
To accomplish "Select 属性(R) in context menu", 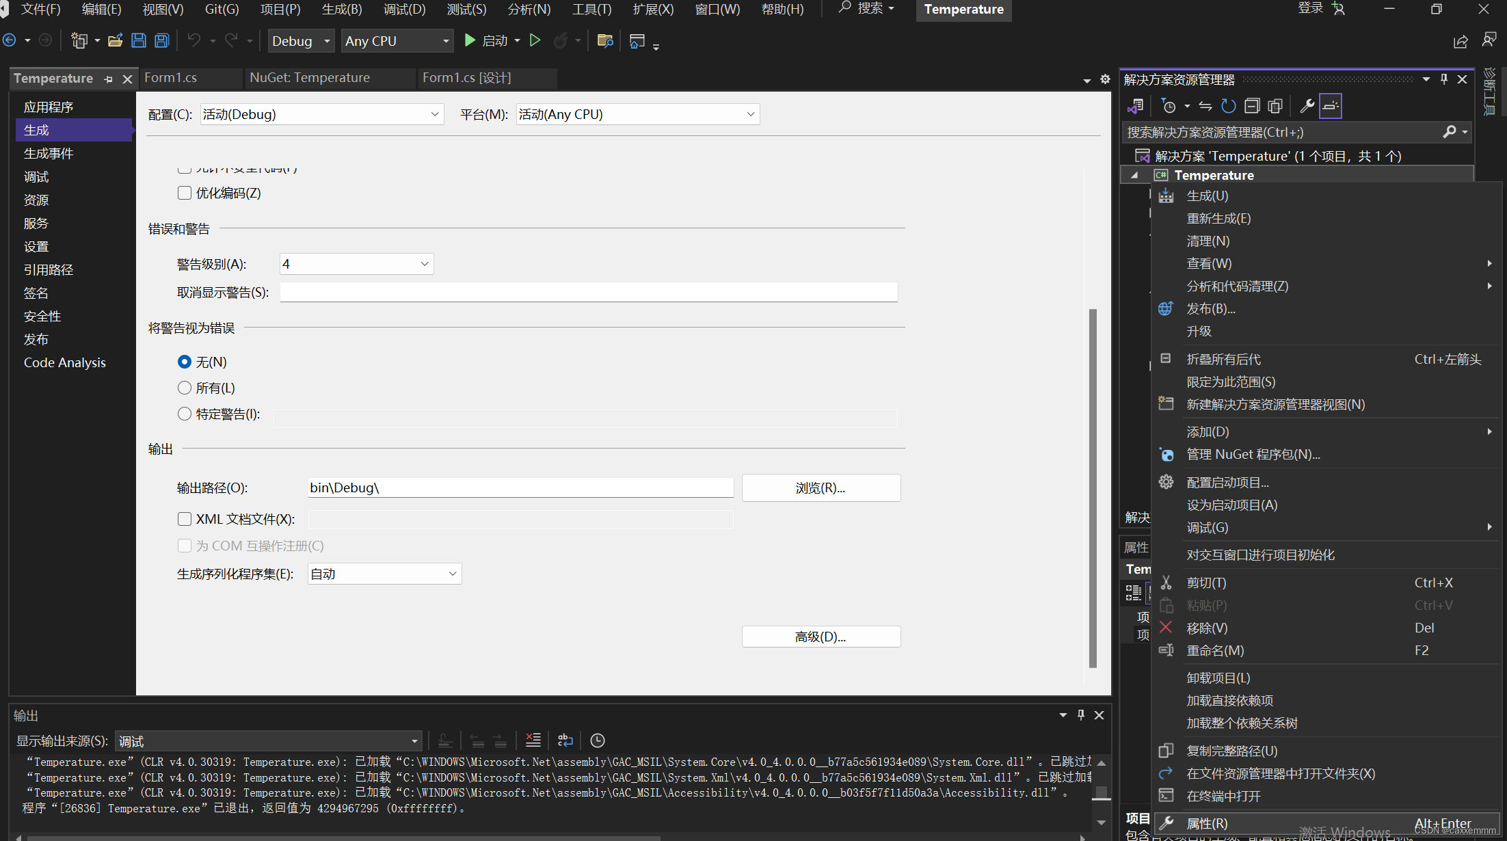I will pos(1325,823).
